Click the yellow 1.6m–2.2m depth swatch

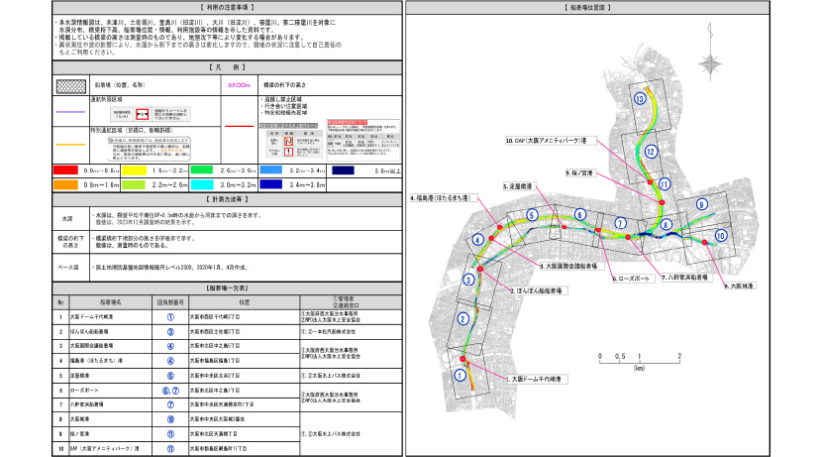pyautogui.click(x=134, y=171)
